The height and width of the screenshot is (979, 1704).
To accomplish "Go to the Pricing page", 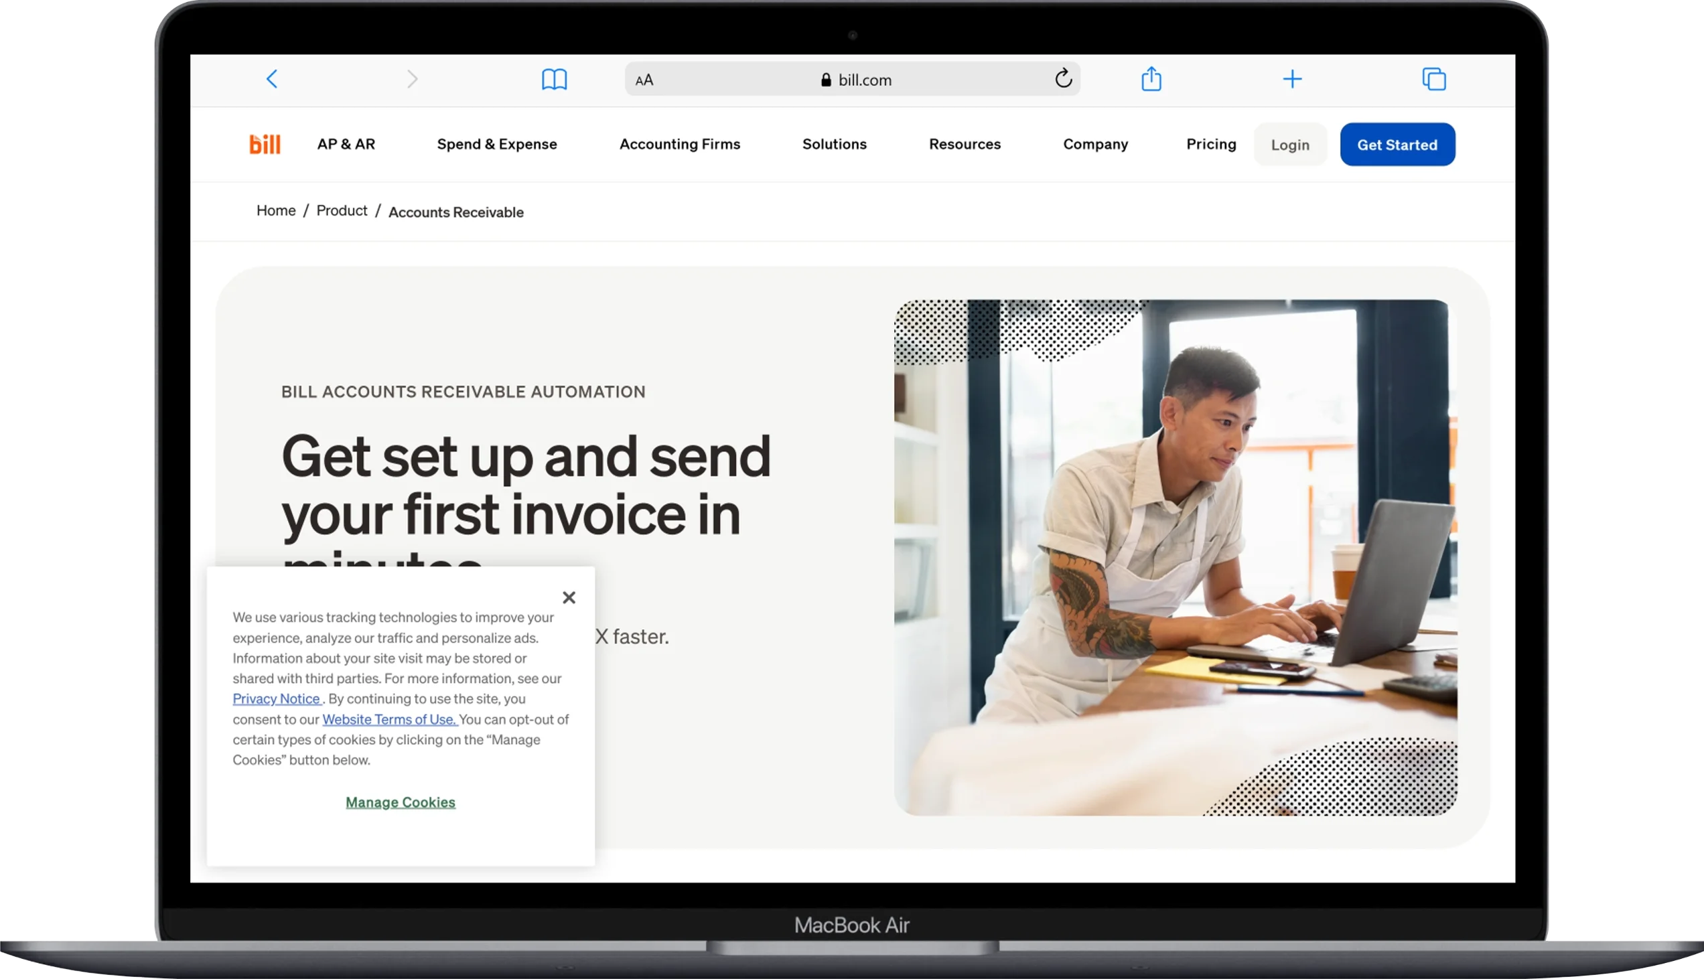I will click(x=1211, y=144).
